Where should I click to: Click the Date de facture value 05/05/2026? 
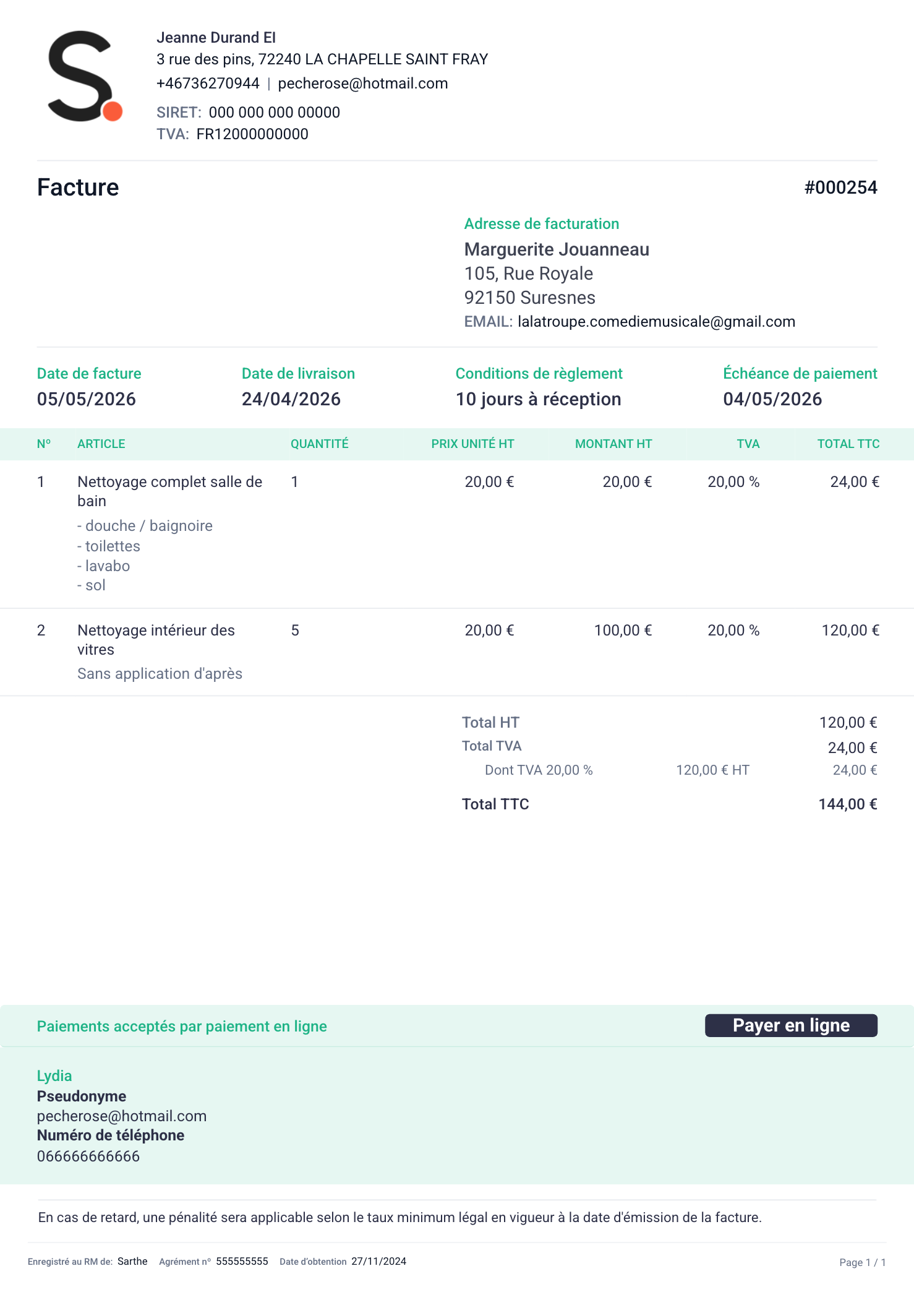pyautogui.click(x=87, y=399)
